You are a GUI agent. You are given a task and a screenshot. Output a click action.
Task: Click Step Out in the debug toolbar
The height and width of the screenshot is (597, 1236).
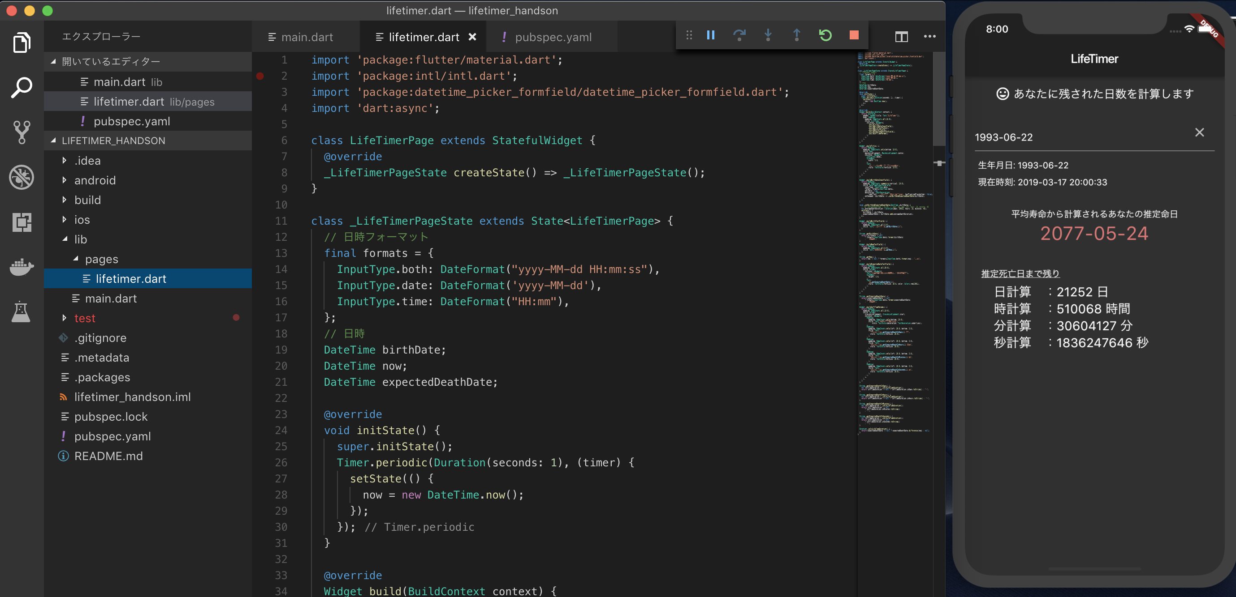796,35
